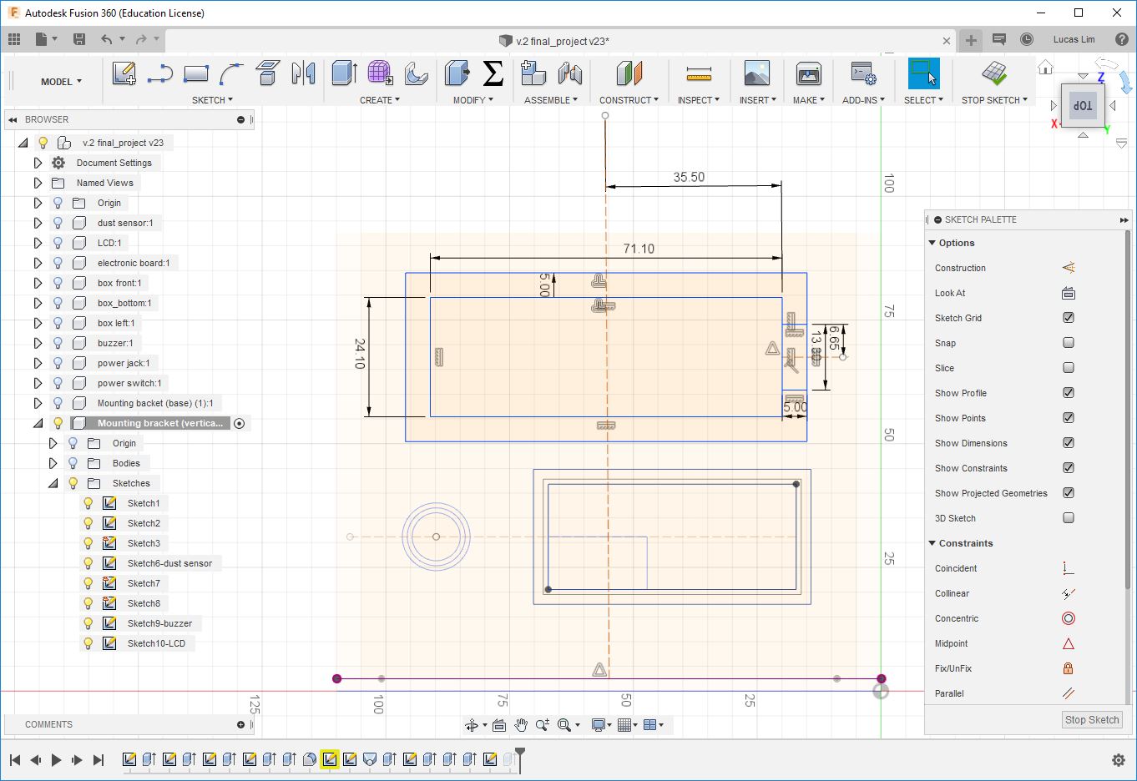The image size is (1137, 781).
Task: Uncheck Show Points option
Action: pos(1069,418)
